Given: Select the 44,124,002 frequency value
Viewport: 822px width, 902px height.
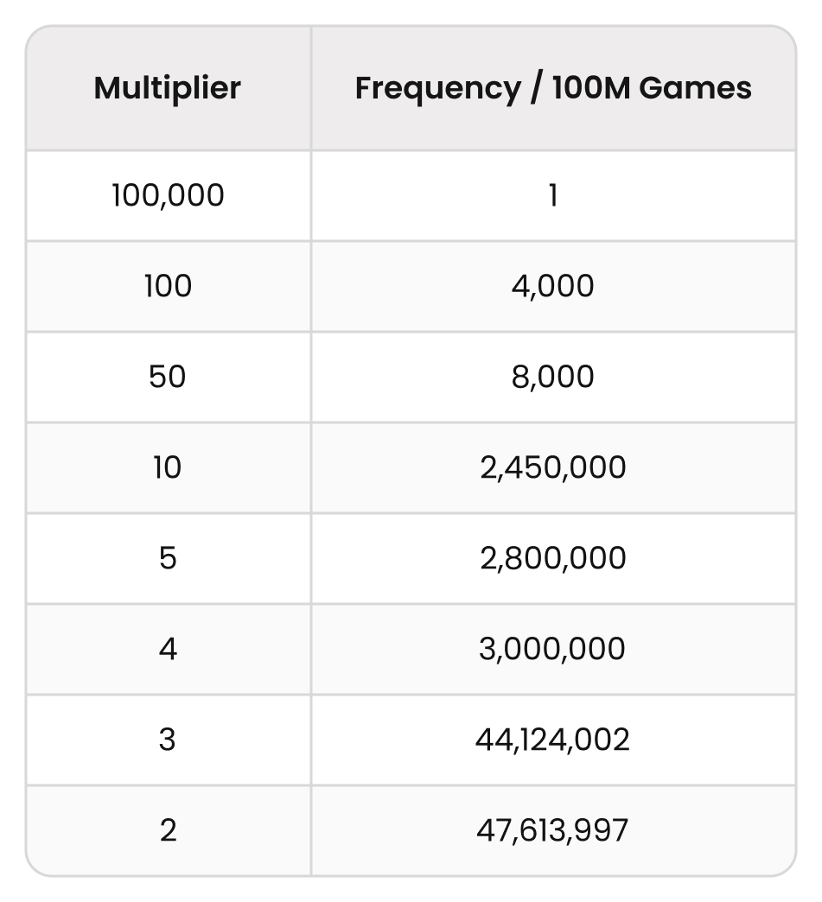Looking at the screenshot, I should [553, 740].
